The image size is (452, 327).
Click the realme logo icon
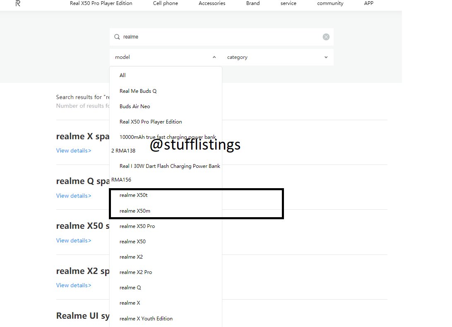coord(18,3)
